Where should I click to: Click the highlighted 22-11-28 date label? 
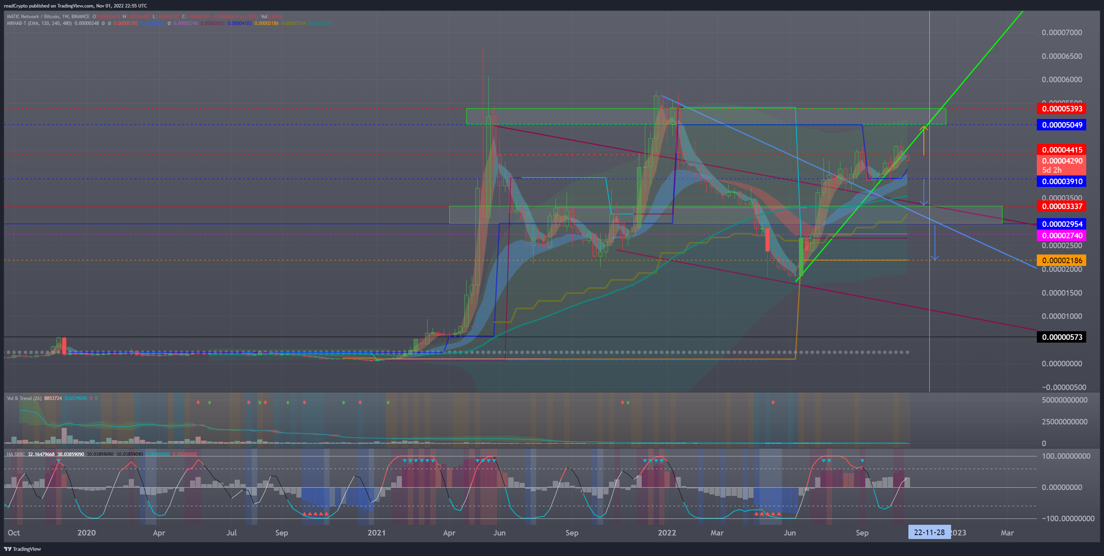(929, 532)
